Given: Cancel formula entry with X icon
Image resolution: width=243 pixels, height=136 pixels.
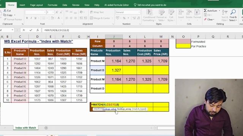Looking at the screenshot, I should (24, 30).
